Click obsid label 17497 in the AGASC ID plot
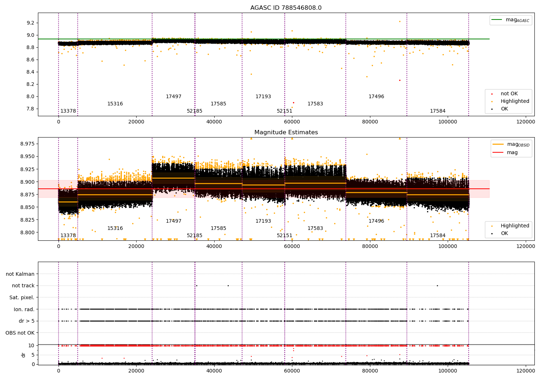The width and height of the screenshot is (542, 379). (x=173, y=97)
